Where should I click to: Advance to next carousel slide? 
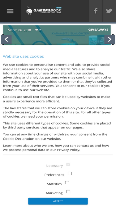[110, 39]
